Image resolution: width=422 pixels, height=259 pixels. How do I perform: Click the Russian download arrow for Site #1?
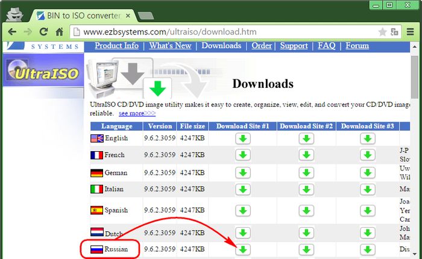pyautogui.click(x=242, y=249)
